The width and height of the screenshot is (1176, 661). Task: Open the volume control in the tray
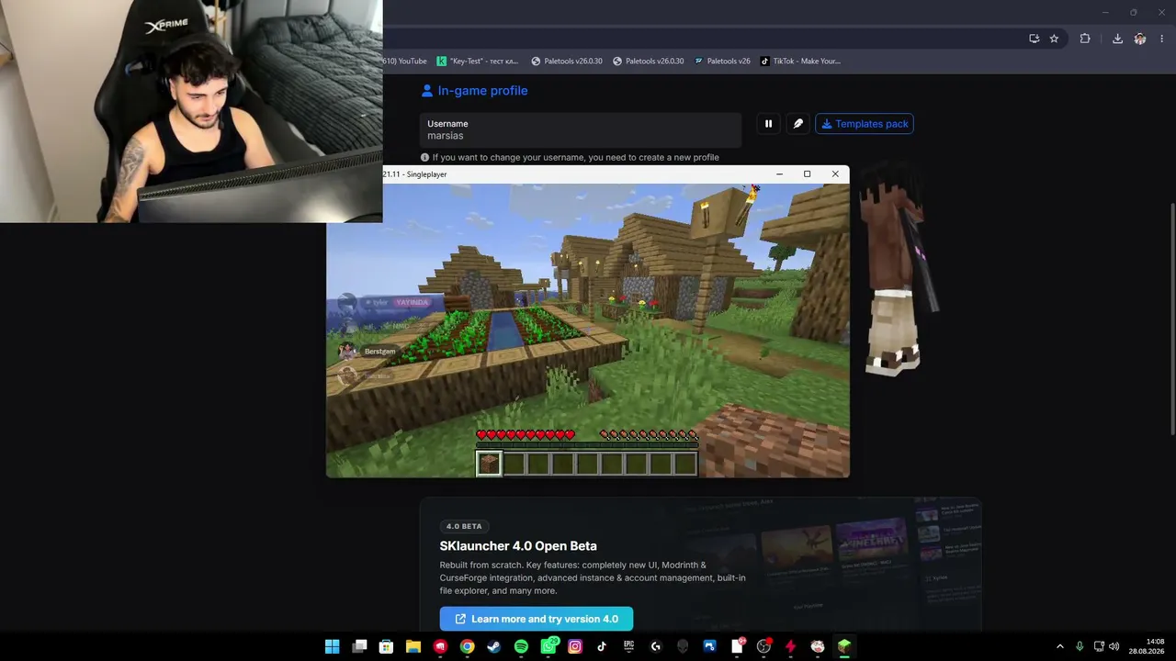pyautogui.click(x=1114, y=646)
